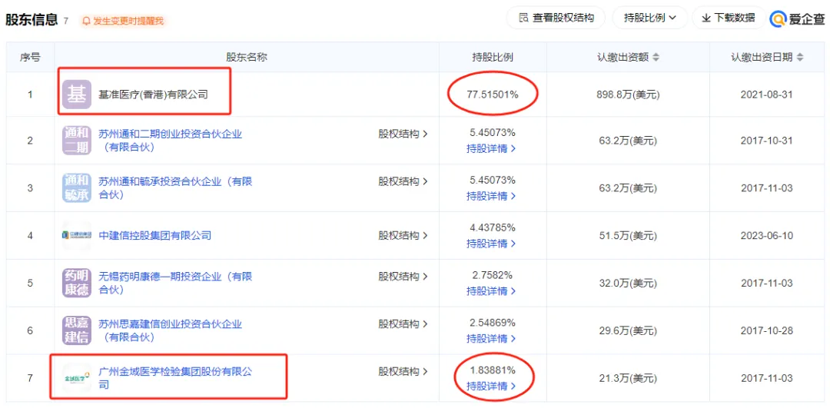The width and height of the screenshot is (830, 408).
Task: Click the 通和二期 shareholder logo icon
Action: click(77, 141)
